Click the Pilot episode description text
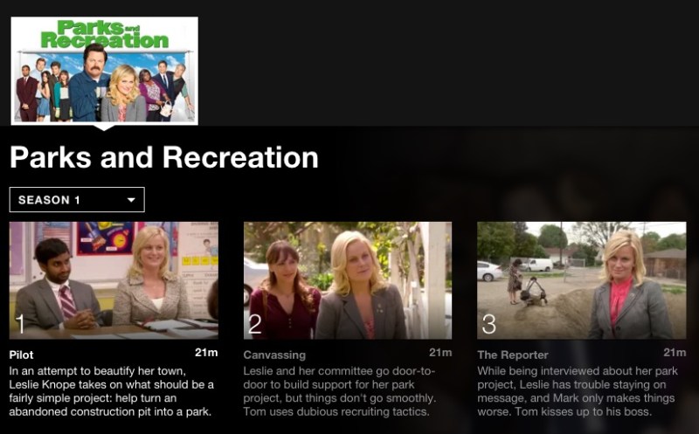Viewport: 699px width, 434px height. click(112, 391)
